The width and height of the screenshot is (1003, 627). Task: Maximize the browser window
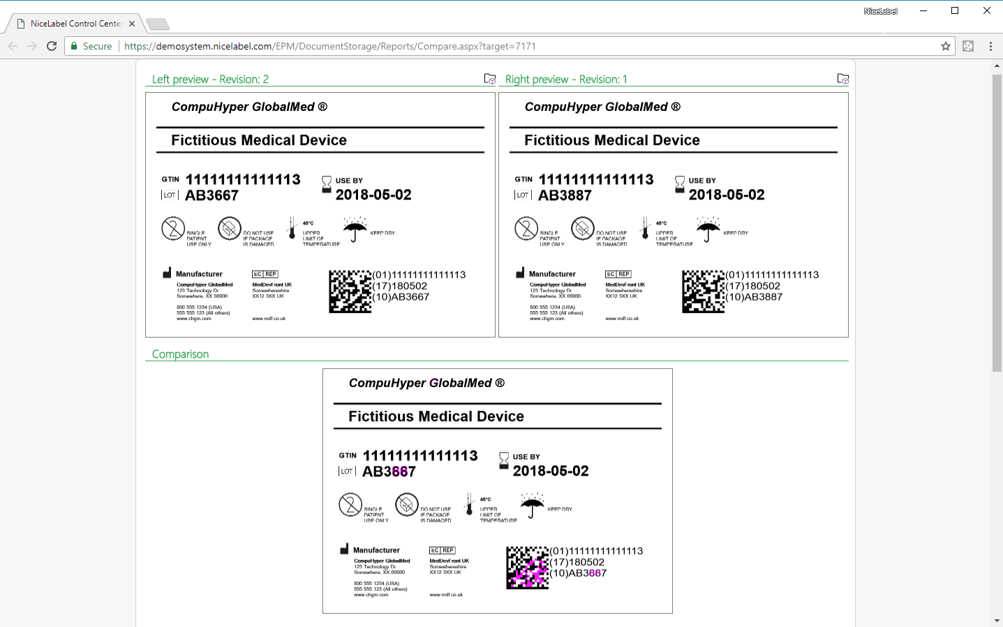[x=955, y=10]
